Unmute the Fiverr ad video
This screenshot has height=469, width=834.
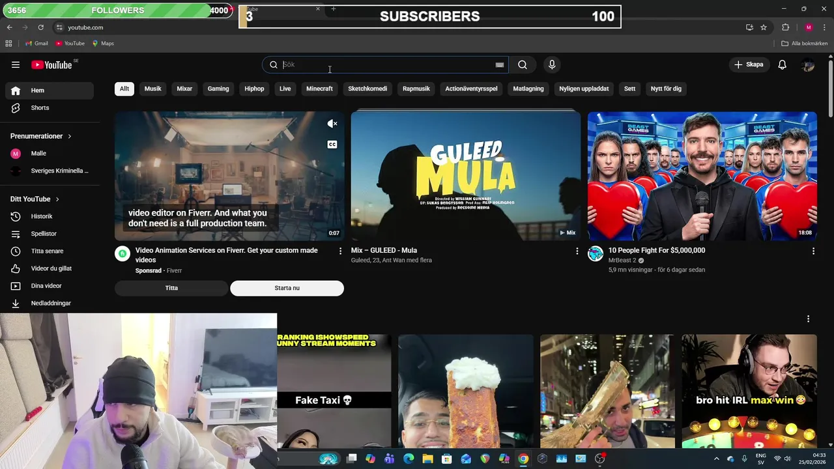(332, 124)
